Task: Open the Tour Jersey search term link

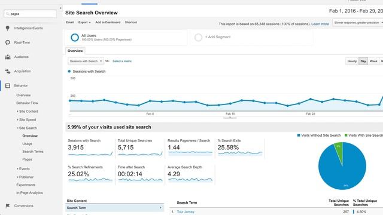Action: coord(186,212)
